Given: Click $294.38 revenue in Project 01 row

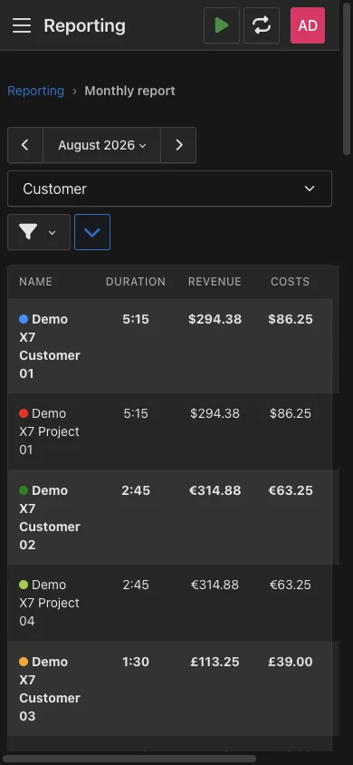Looking at the screenshot, I should point(215,413).
